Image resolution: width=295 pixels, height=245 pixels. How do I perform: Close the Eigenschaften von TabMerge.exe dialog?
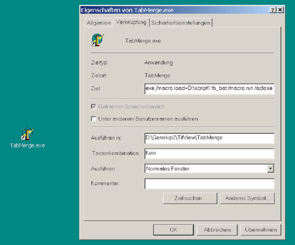(280, 10)
